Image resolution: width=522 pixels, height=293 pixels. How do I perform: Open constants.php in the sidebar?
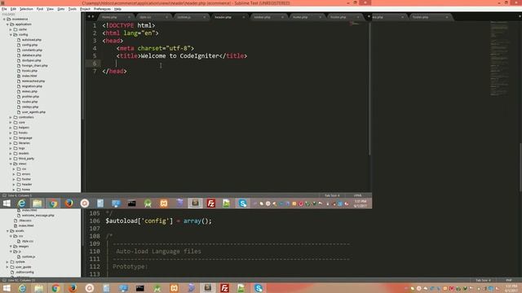(32, 50)
